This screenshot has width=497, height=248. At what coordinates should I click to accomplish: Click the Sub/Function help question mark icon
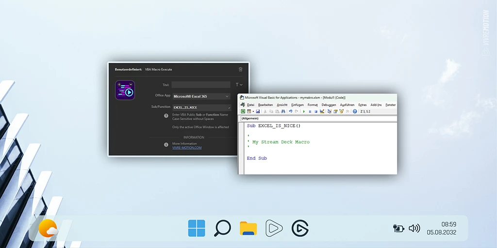[166, 116]
